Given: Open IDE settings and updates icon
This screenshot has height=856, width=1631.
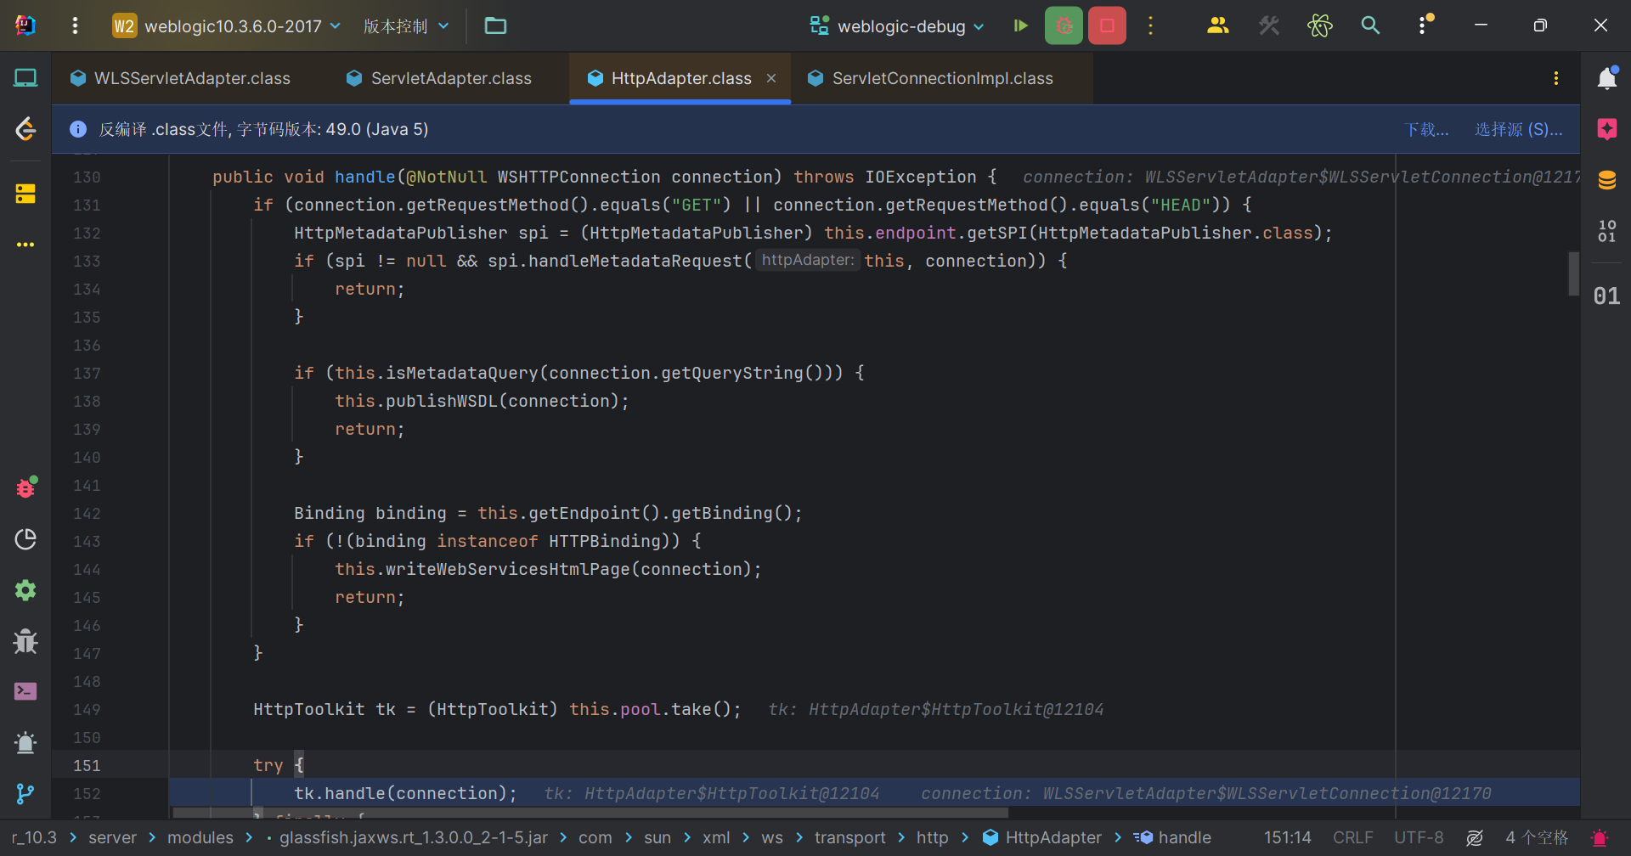Looking at the screenshot, I should [x=1424, y=25].
